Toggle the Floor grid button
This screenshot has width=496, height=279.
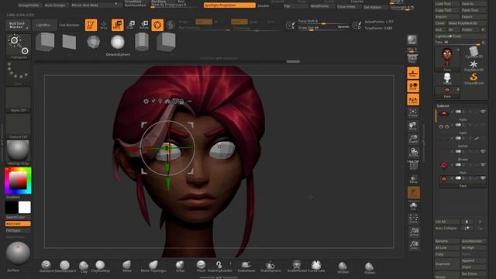[x=413, y=73]
